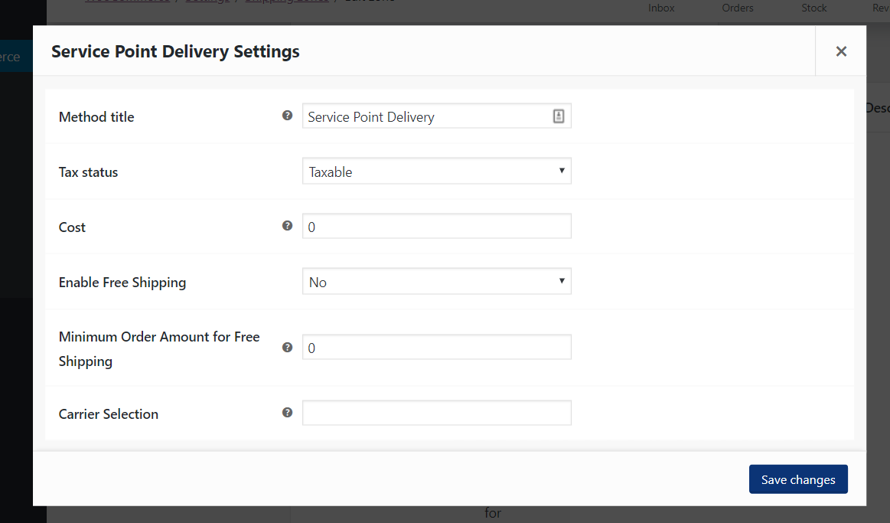
Task: Click the Enable Free Shipping label
Action: [122, 283]
